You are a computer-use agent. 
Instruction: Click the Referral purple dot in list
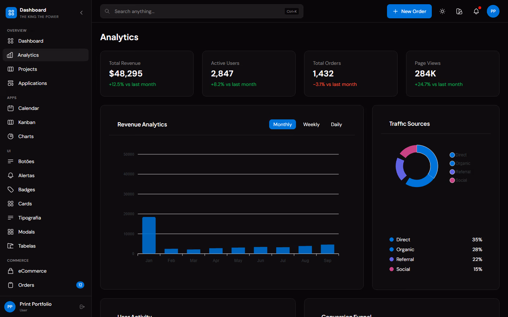392,259
